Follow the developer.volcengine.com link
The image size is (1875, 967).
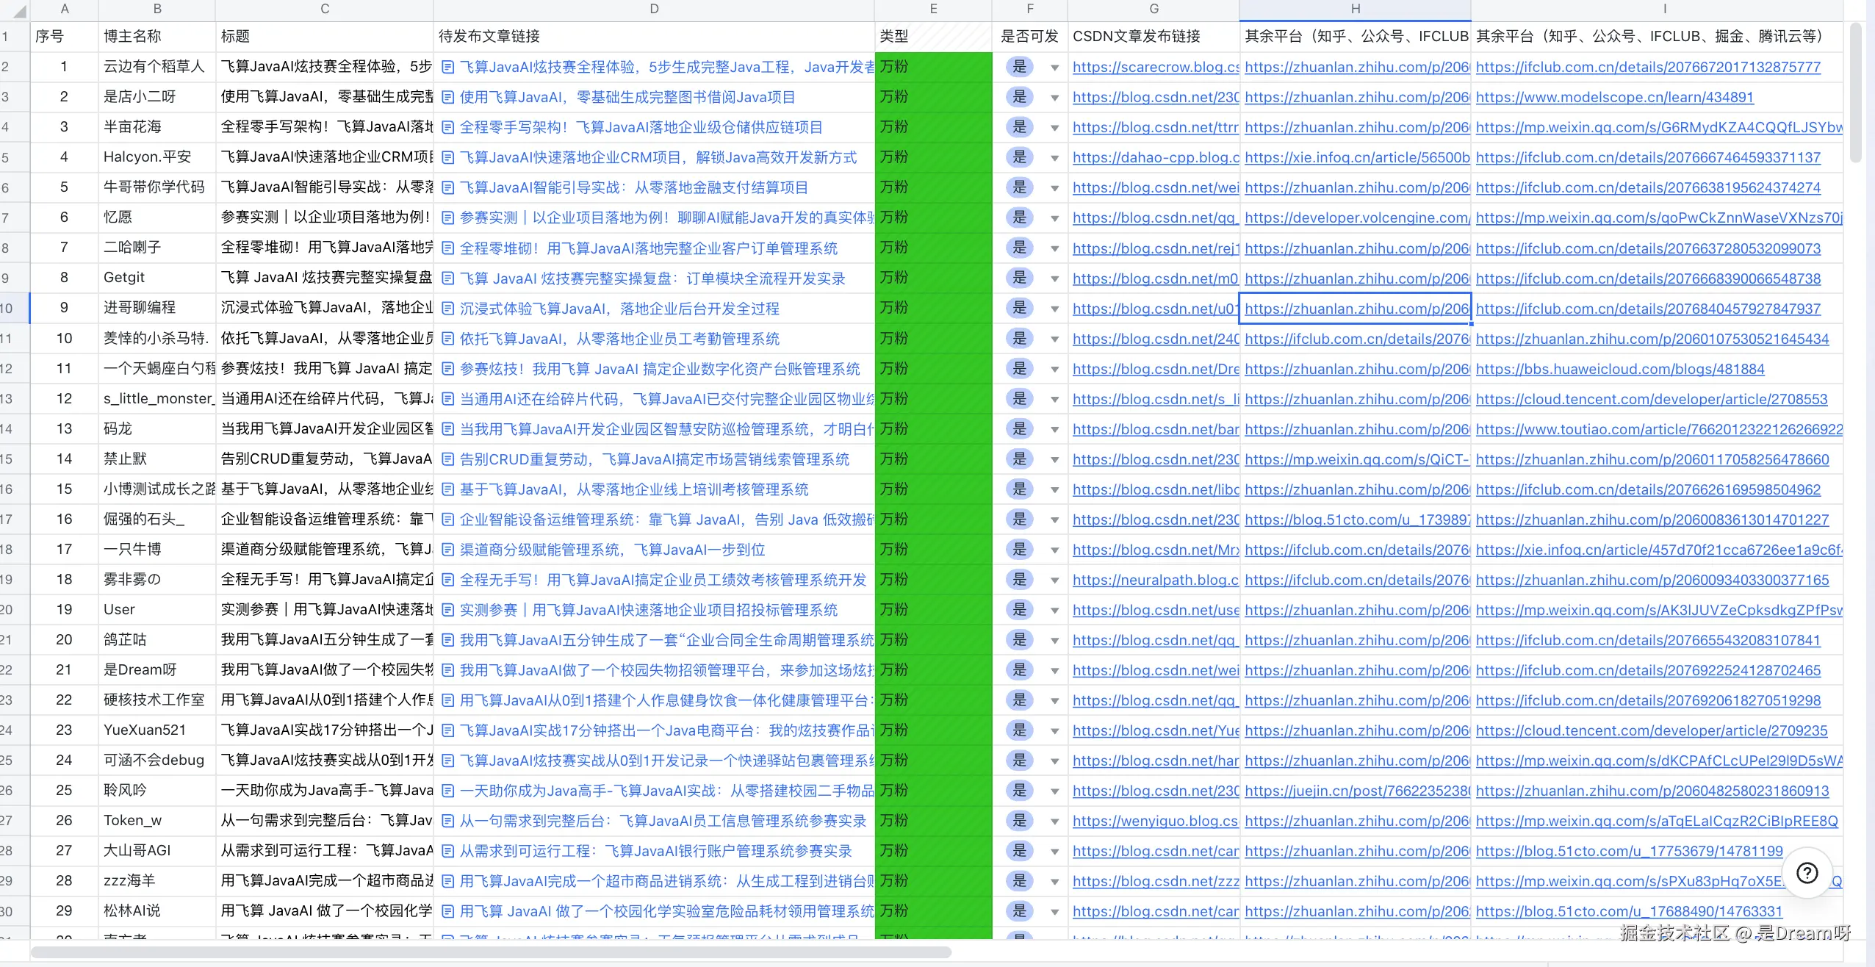point(1357,218)
